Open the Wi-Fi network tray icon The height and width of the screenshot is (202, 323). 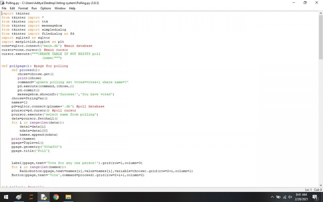[285, 197]
